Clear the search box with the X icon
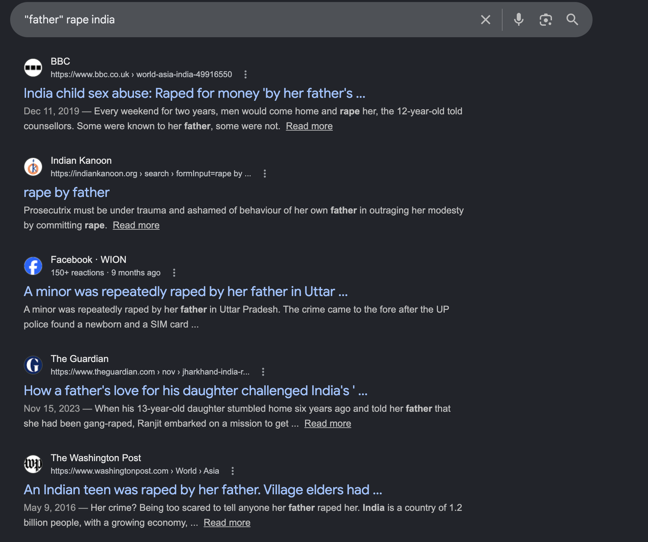Image resolution: width=648 pixels, height=542 pixels. coord(486,20)
